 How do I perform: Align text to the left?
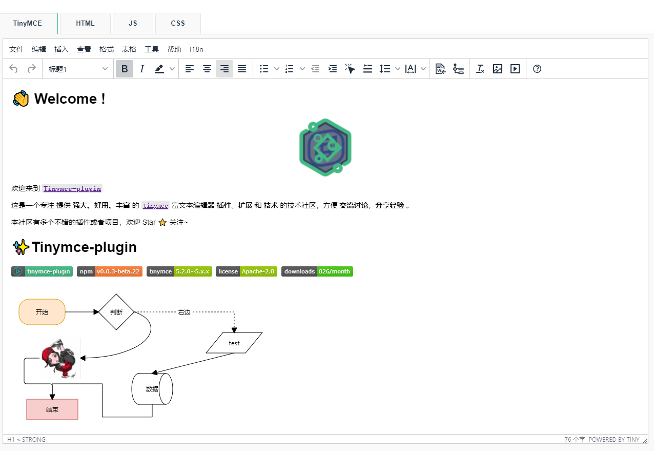tap(190, 69)
